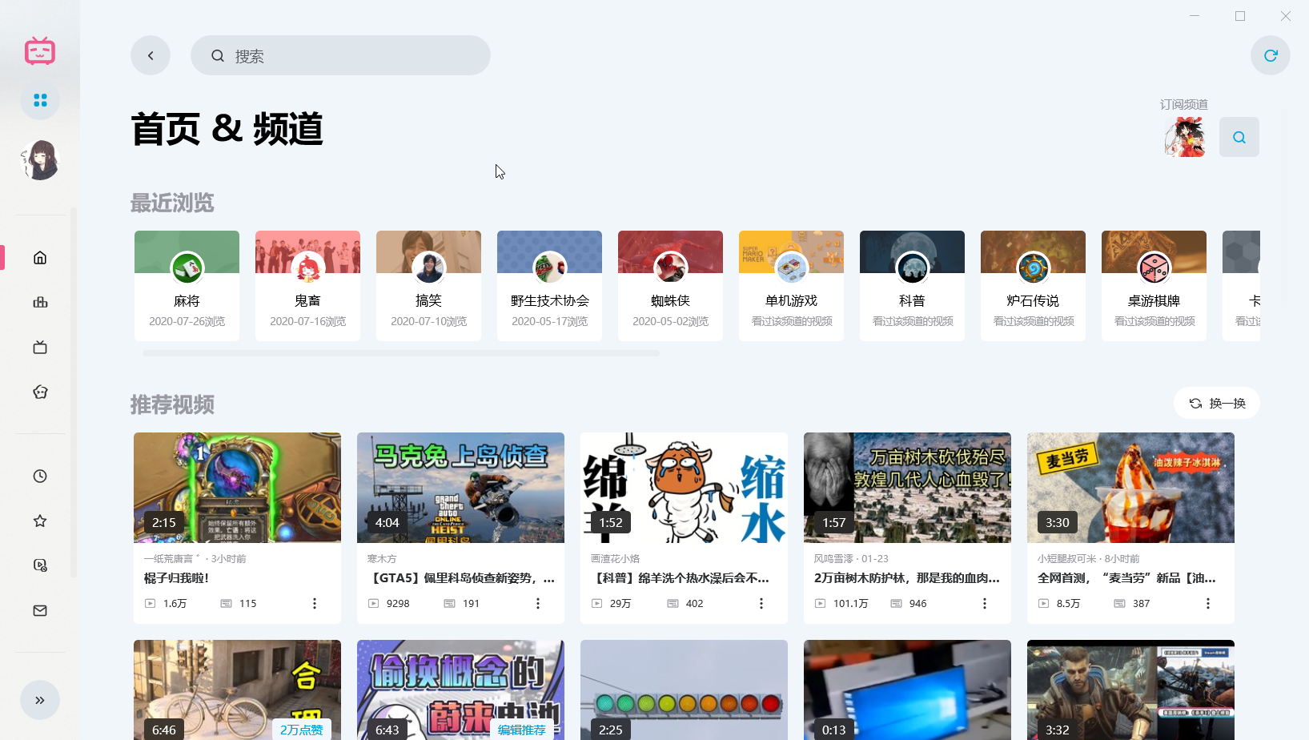
Task: Open the 蜘蛛侠 channel card
Action: click(670, 286)
